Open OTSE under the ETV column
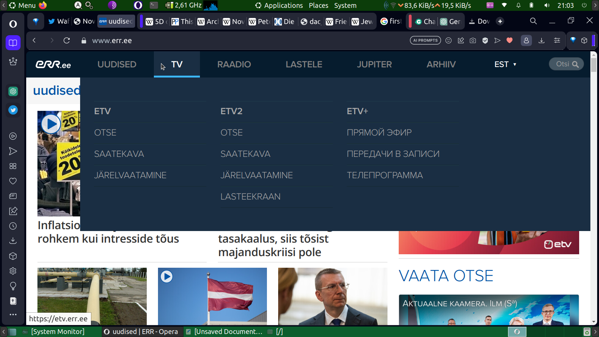 (105, 133)
